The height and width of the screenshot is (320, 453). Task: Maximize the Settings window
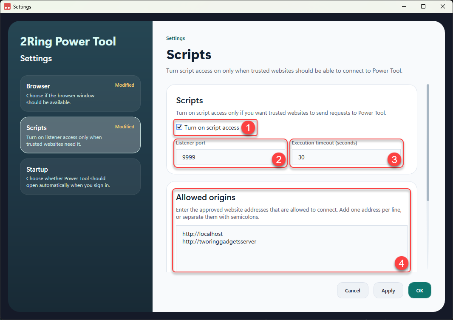423,6
